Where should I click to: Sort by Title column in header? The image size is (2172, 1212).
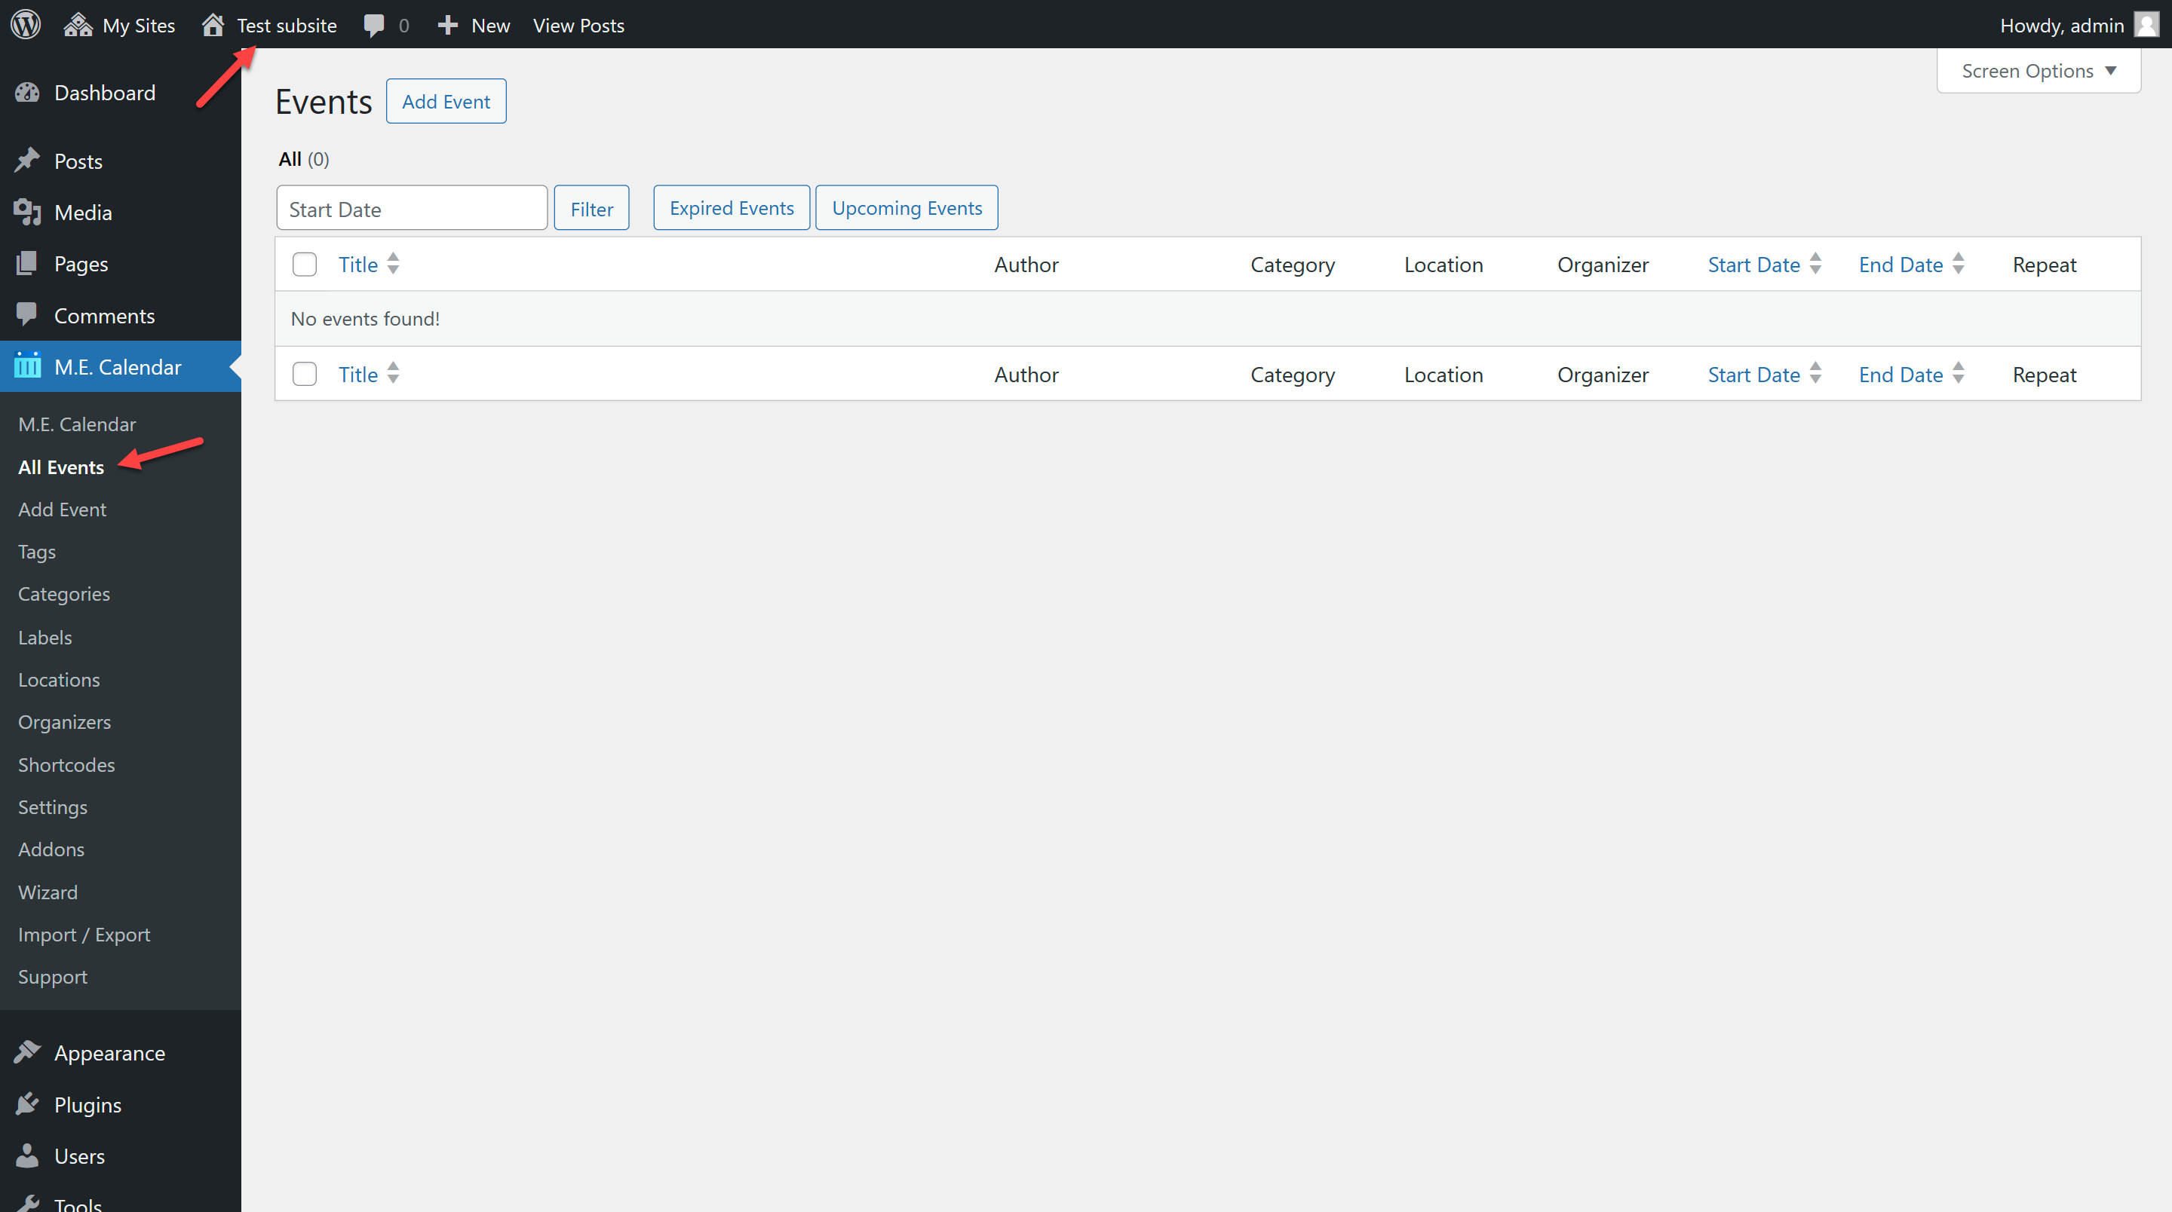tap(358, 264)
